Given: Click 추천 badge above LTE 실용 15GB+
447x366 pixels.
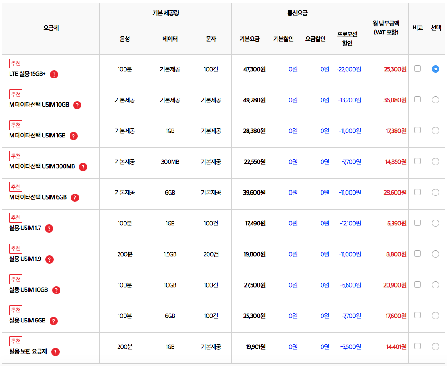Looking at the screenshot, I should 16,63.
